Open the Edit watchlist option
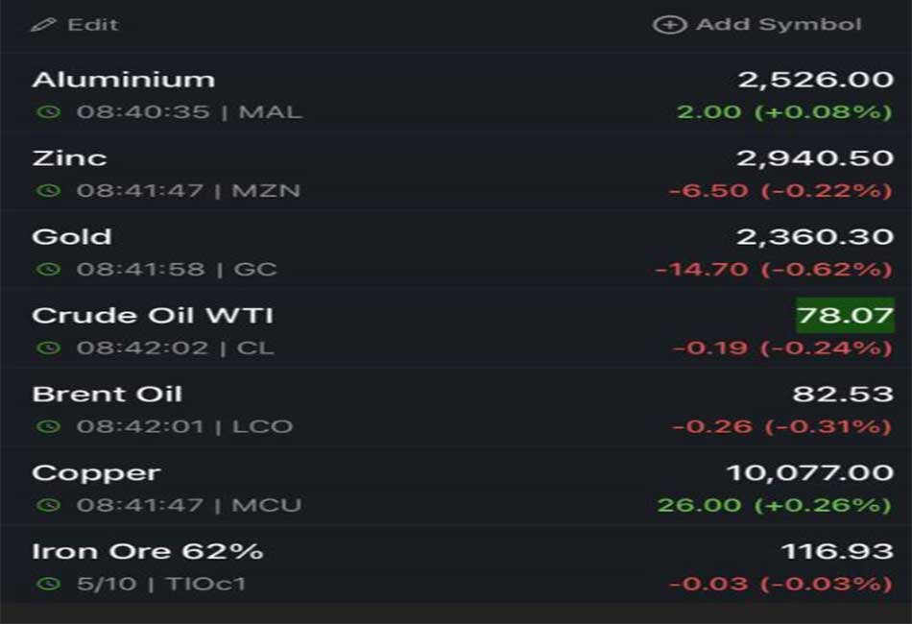The height and width of the screenshot is (624, 912). (75, 24)
